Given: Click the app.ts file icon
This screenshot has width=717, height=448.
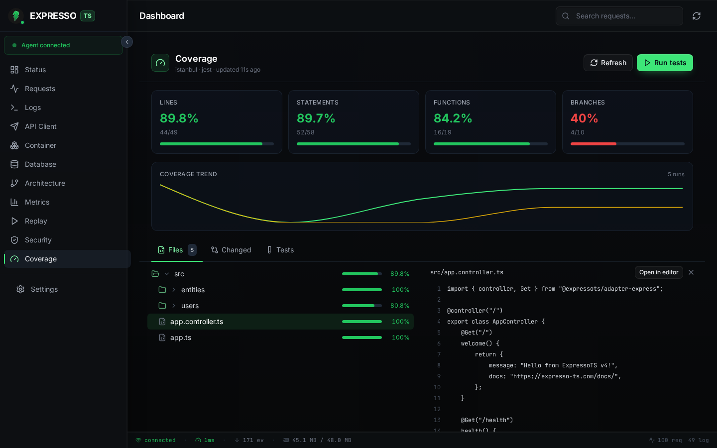Looking at the screenshot, I should click(x=162, y=337).
